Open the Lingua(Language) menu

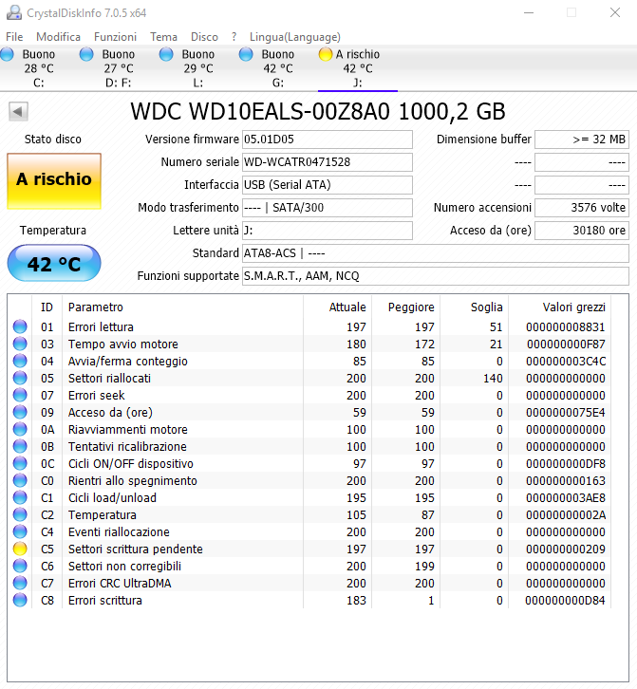[295, 37]
